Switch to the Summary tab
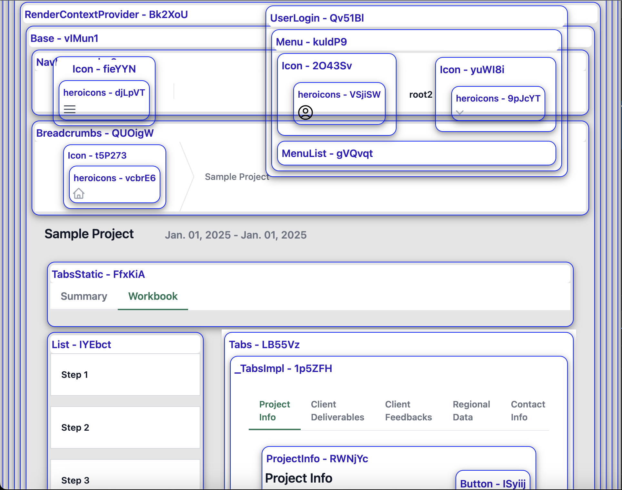Image resolution: width=622 pixels, height=490 pixels. point(84,296)
